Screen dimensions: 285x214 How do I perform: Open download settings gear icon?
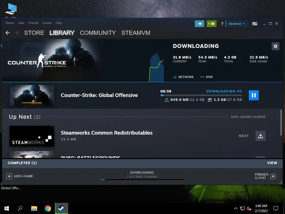(x=276, y=46)
